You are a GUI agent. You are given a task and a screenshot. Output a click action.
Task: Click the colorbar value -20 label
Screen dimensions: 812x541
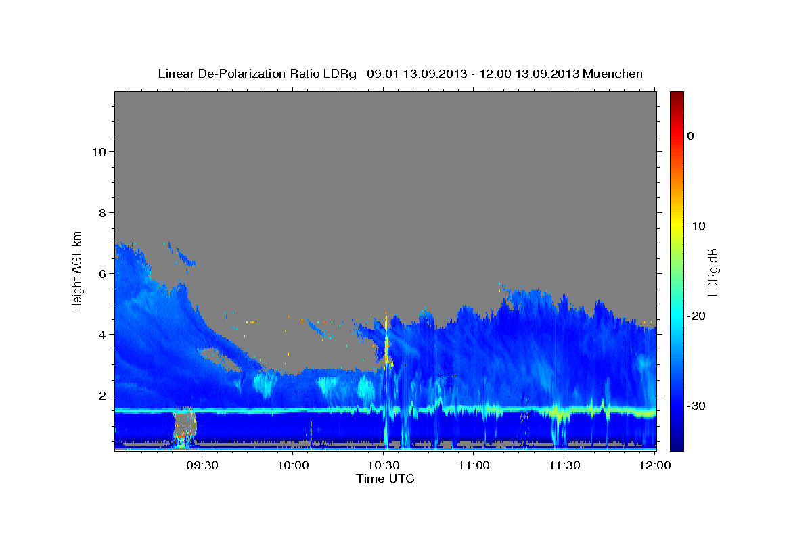click(x=697, y=316)
